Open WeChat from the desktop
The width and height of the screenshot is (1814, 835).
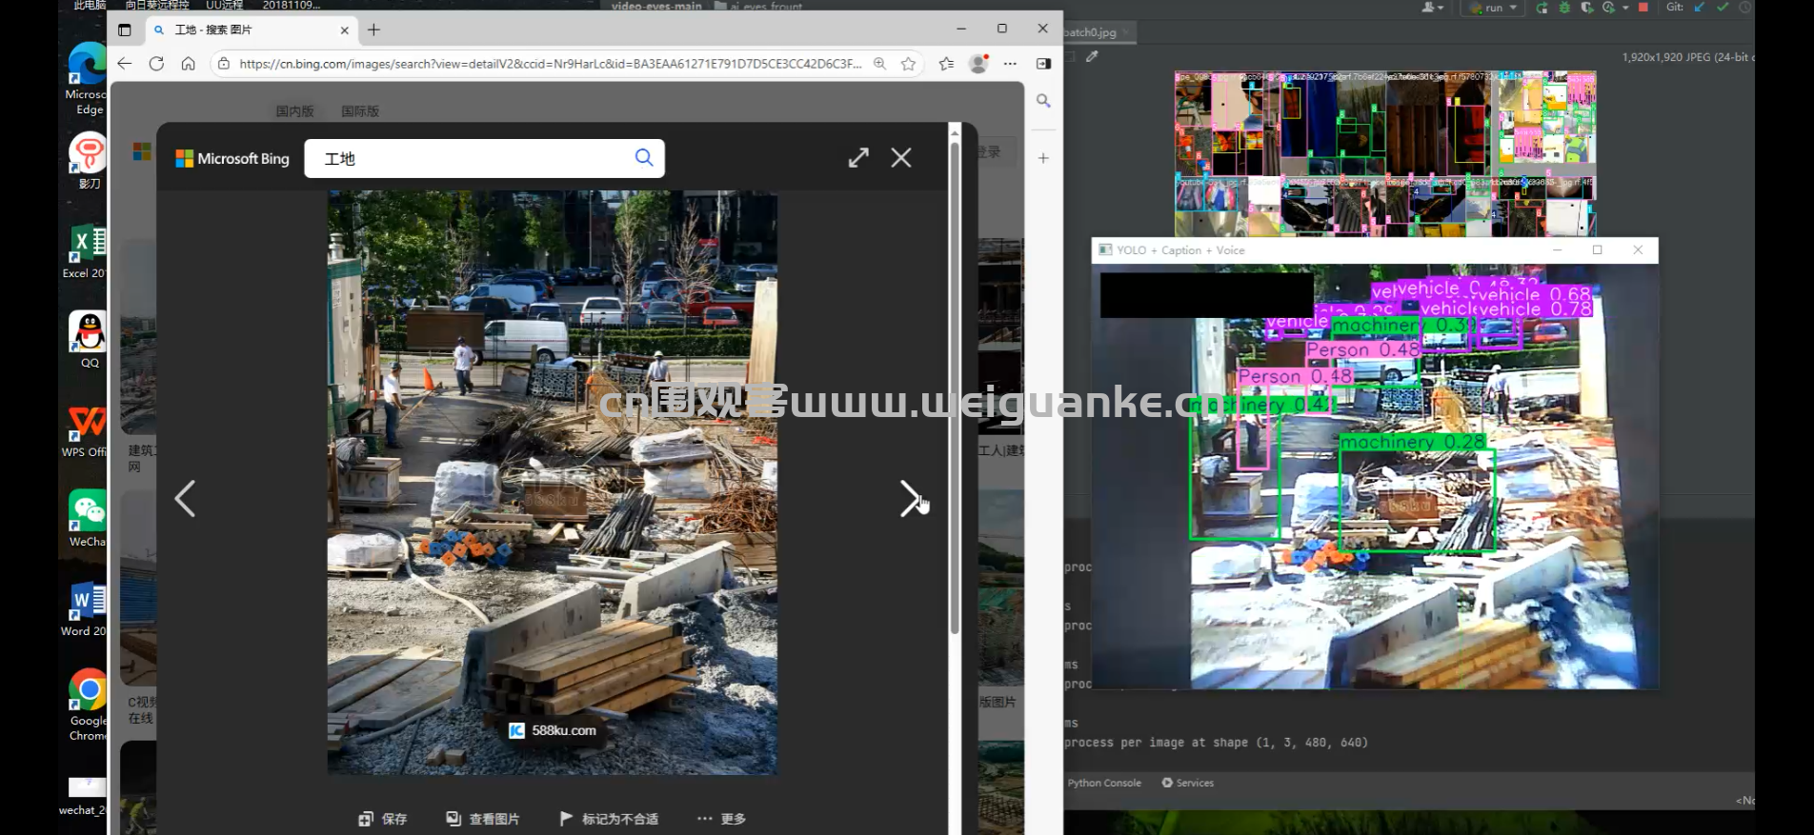click(87, 519)
